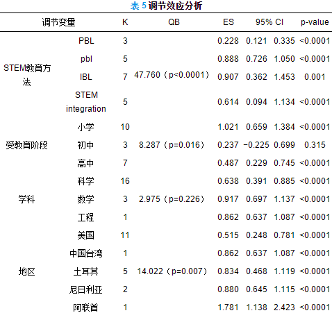Select ES value 0.487 for 高中
The width and height of the screenshot is (332, 313).
pyautogui.click(x=228, y=163)
